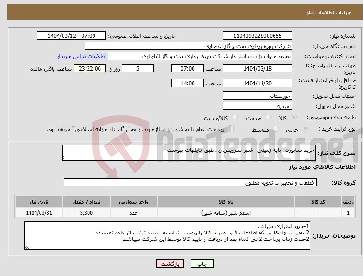Open اطلاعات تماس خریدار link
The image size is (363, 276).
click(82, 56)
